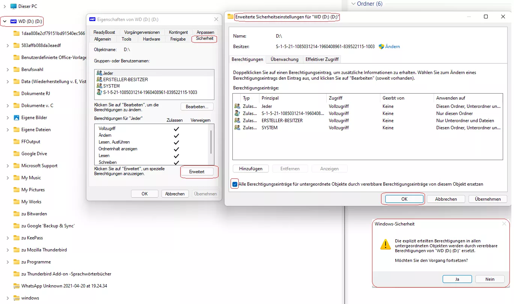Select the zu Bitwarden folder
Screen dimensions: 514x304
pos(34,214)
